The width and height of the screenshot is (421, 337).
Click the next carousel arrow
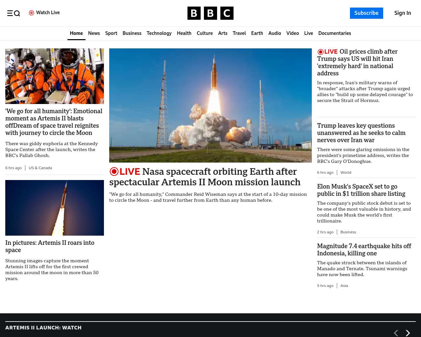(x=408, y=333)
